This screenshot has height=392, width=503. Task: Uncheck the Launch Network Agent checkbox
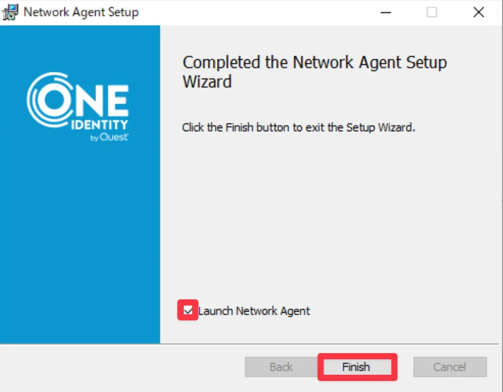click(x=188, y=310)
